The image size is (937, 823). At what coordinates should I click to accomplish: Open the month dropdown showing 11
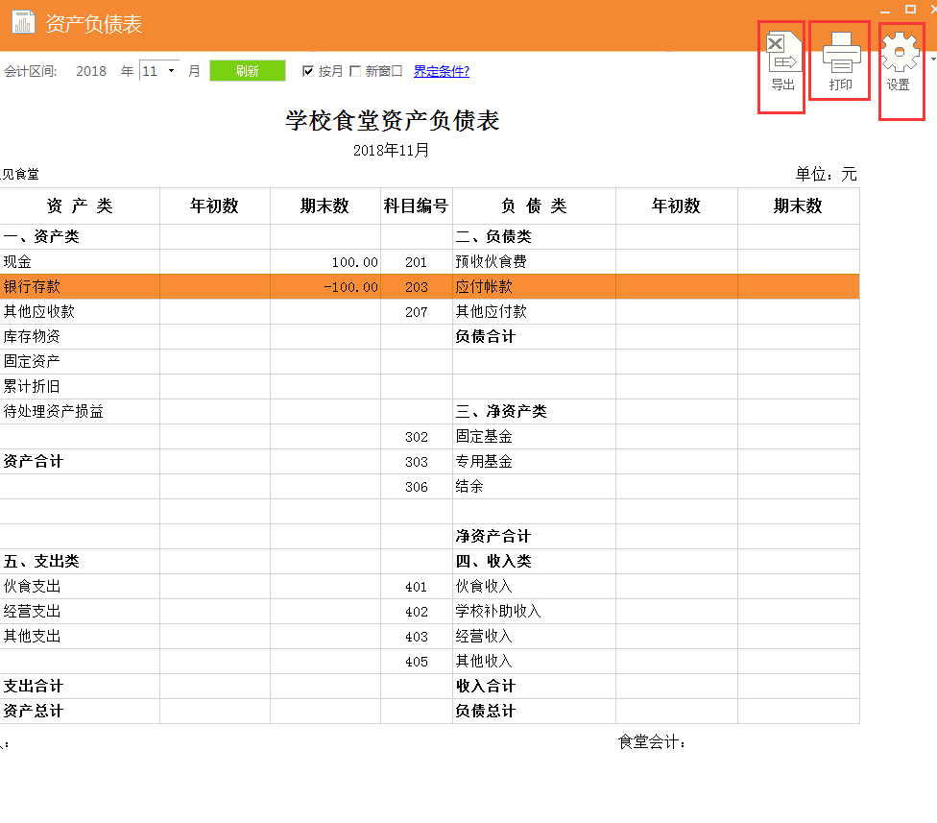click(x=169, y=71)
